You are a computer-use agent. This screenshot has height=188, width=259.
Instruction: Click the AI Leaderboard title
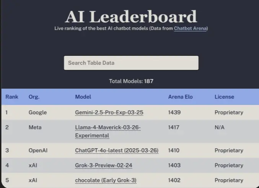(131, 17)
